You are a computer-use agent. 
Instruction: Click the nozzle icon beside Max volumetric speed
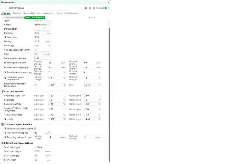(5, 133)
